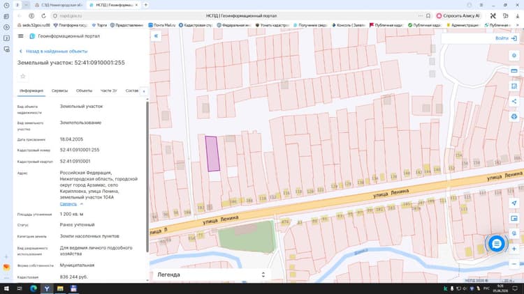Click the Войти login button
524x294 pixels.
pos(506,38)
